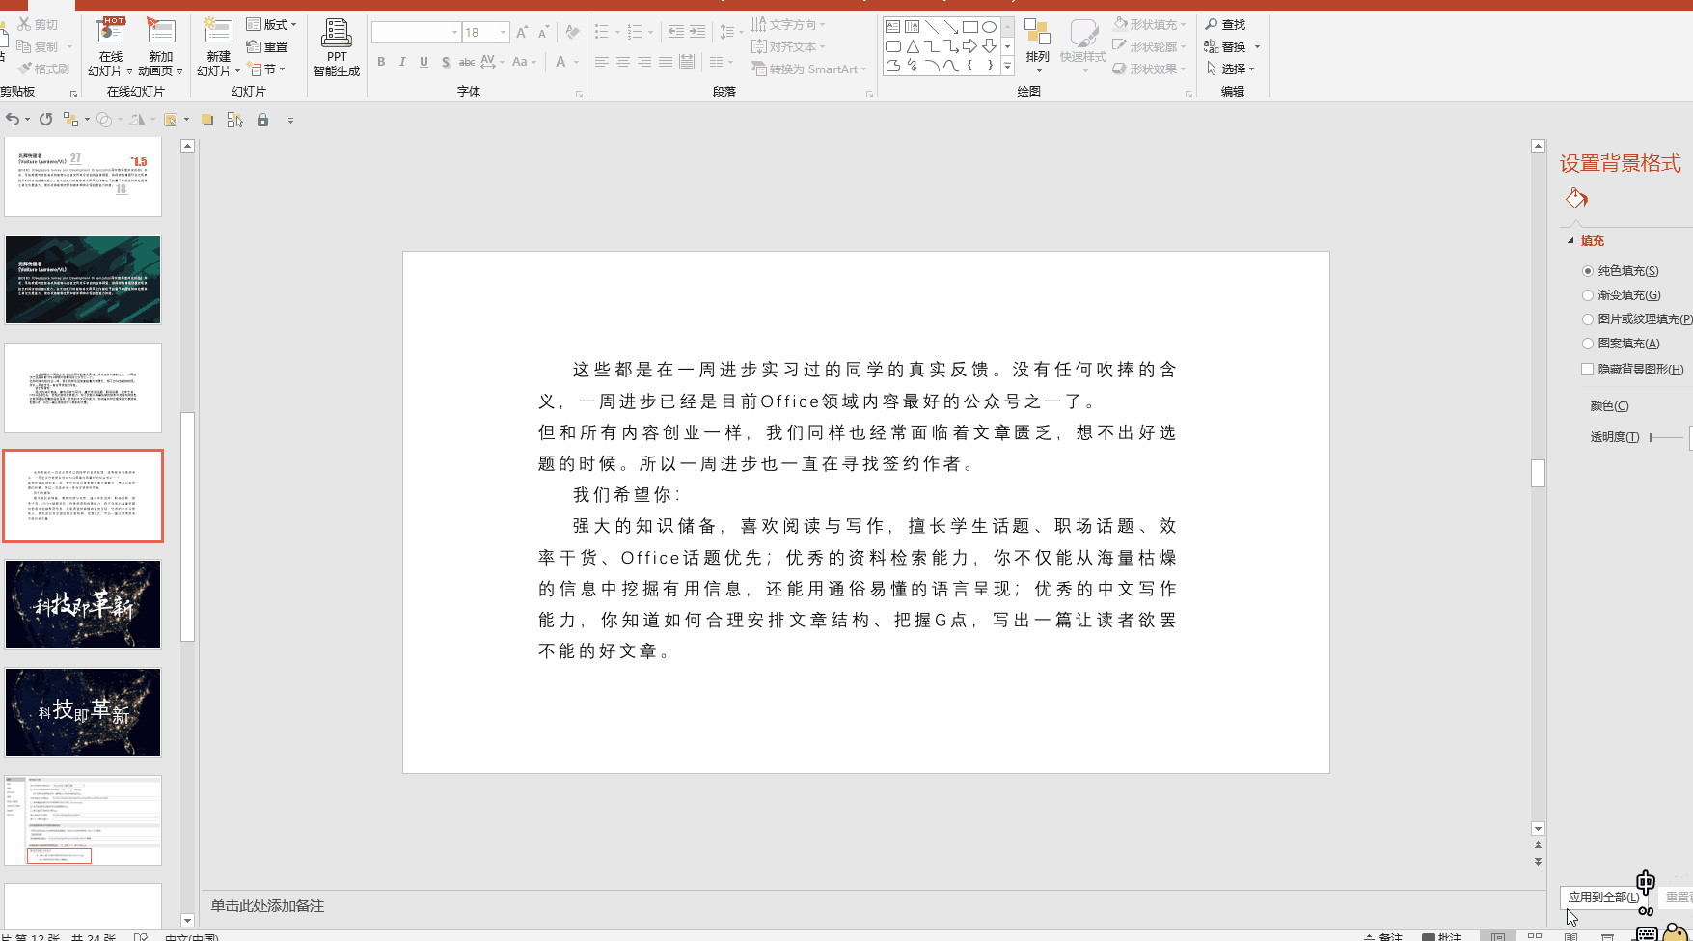The width and height of the screenshot is (1693, 941).
Task: Select the triangle shape in shapes gallery
Action: 913,46
